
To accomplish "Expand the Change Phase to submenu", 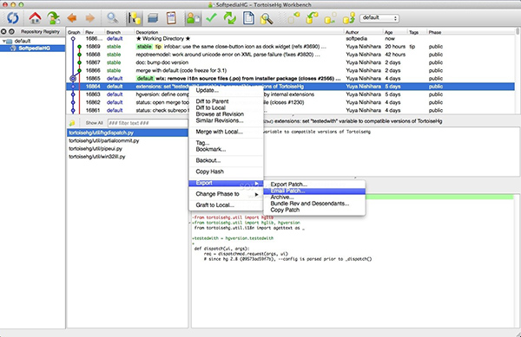I will (x=226, y=194).
